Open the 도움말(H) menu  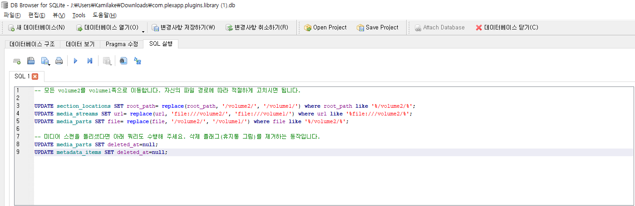(104, 15)
